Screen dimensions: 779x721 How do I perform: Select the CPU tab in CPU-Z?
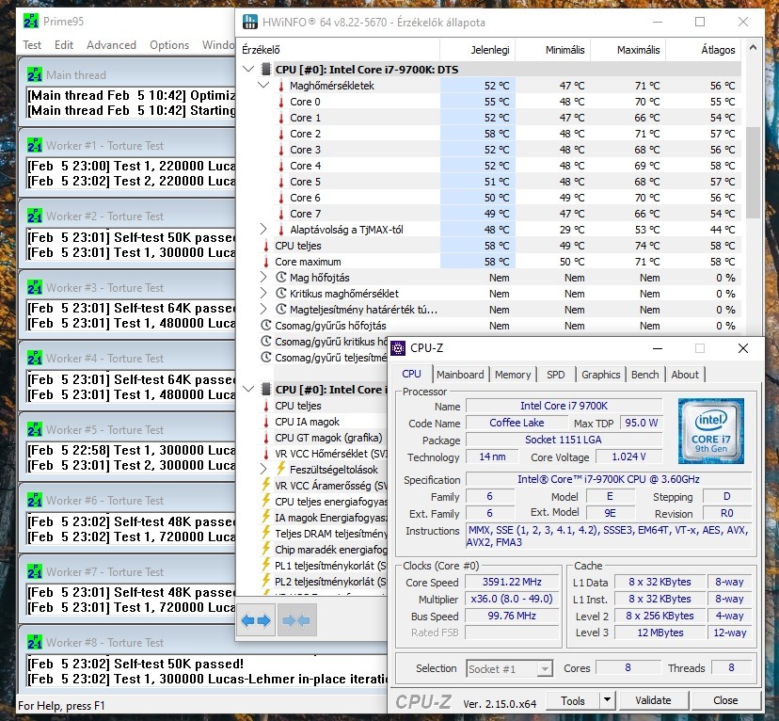[x=411, y=374]
